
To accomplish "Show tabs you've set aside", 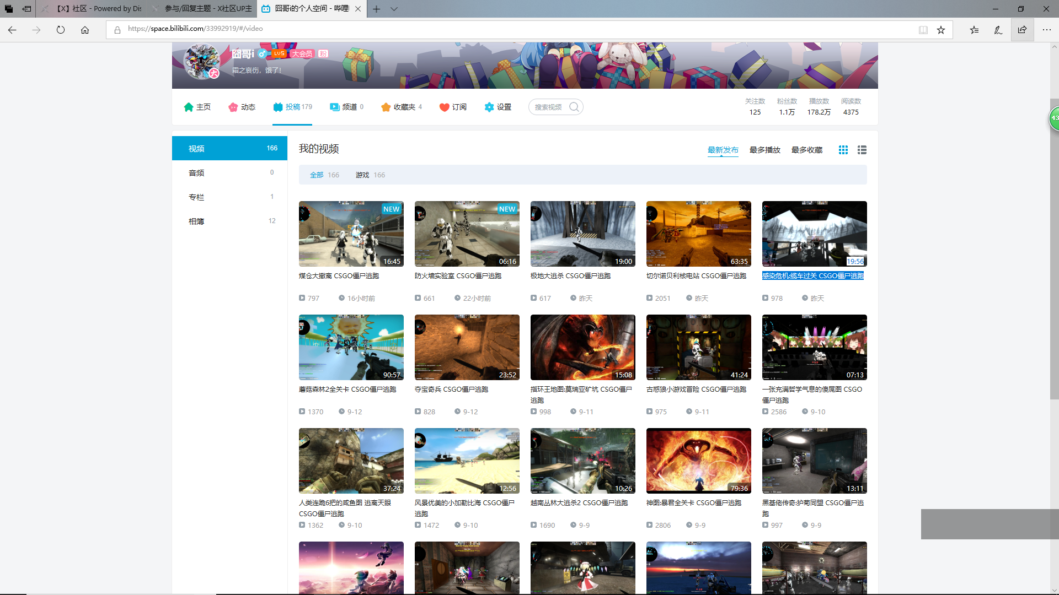I will pyautogui.click(x=9, y=9).
